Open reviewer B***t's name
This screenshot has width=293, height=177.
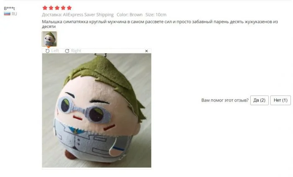9,8
